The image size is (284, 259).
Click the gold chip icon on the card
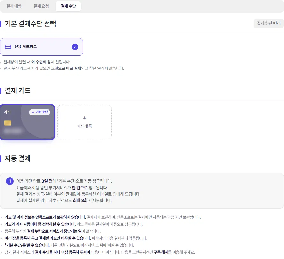point(8,123)
